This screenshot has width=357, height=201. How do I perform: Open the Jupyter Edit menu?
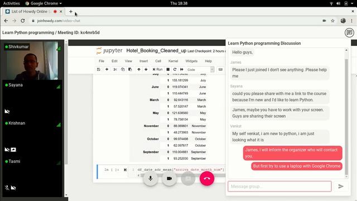[114, 61]
